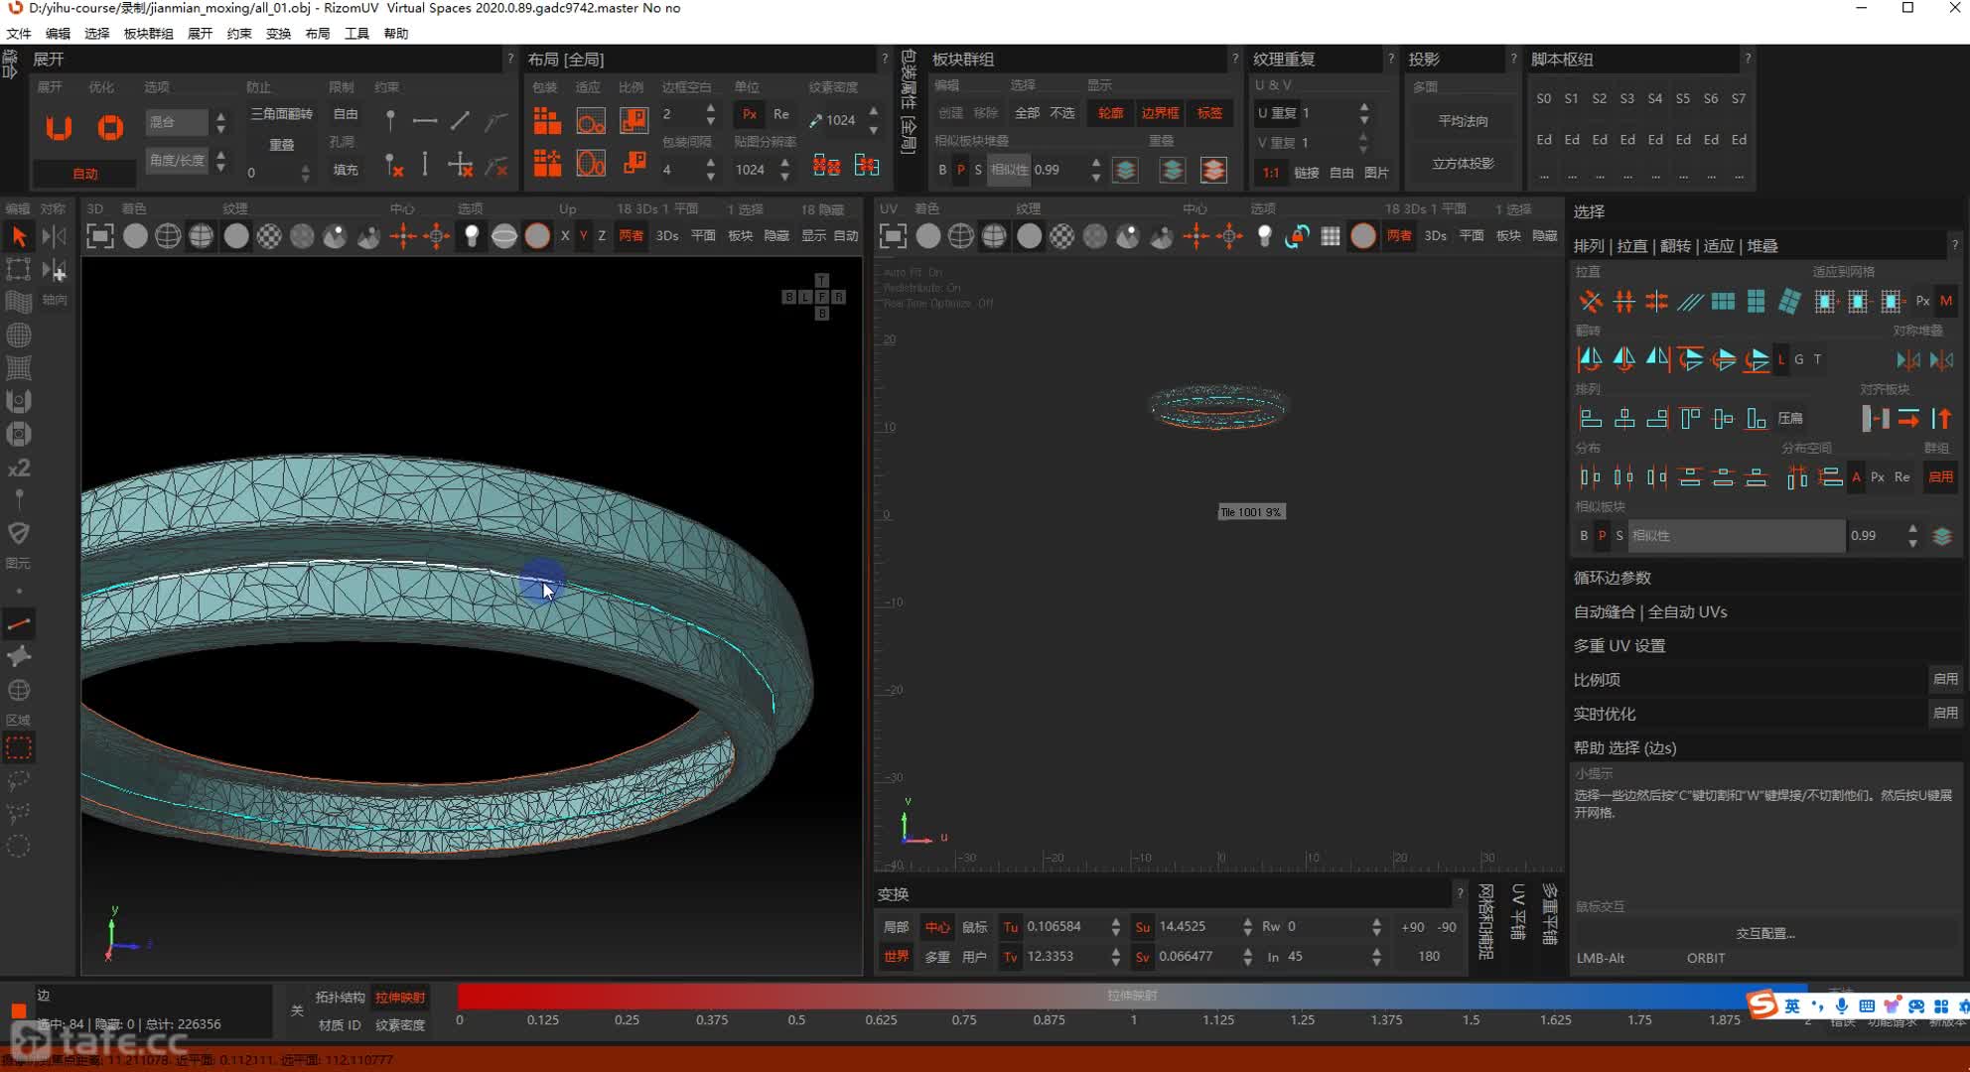
Task: Click the remove pin icon with red X
Action: coord(393,165)
